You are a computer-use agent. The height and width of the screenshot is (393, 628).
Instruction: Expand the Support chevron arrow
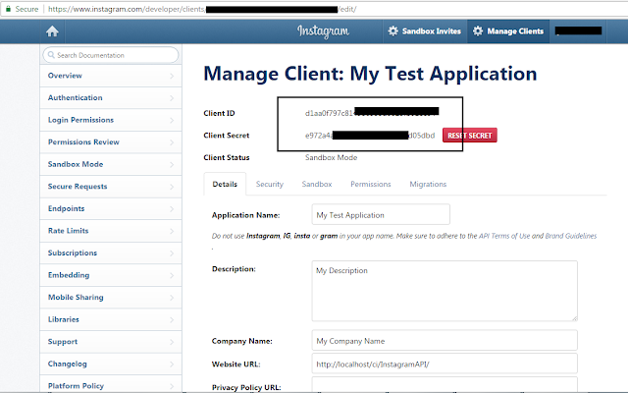pyautogui.click(x=172, y=342)
